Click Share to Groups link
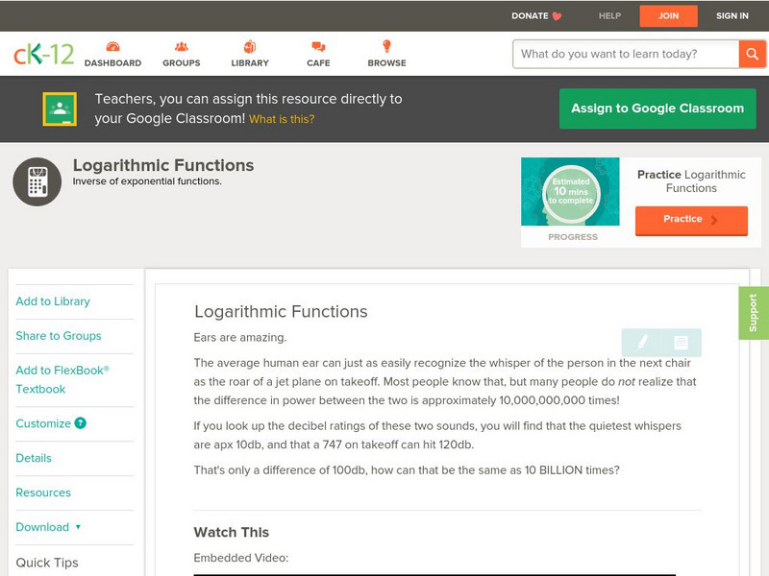This screenshot has height=576, width=769. [x=59, y=335]
